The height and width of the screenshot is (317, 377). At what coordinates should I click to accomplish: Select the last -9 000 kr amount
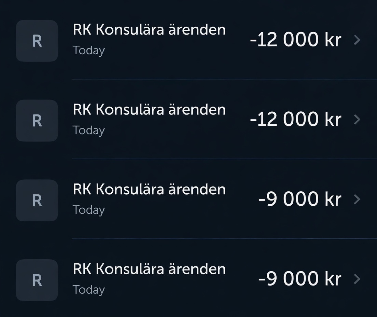[300, 279]
